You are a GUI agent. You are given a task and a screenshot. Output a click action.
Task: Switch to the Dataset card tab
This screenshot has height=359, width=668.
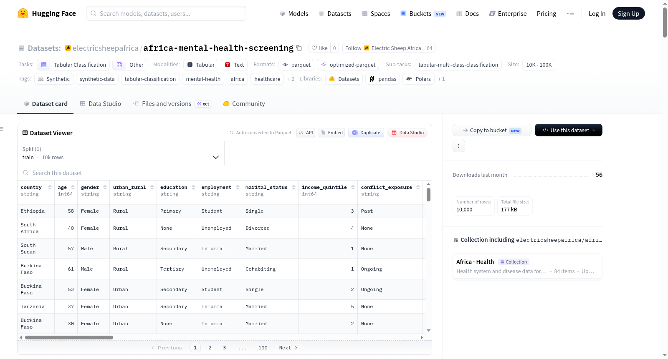[x=46, y=103]
